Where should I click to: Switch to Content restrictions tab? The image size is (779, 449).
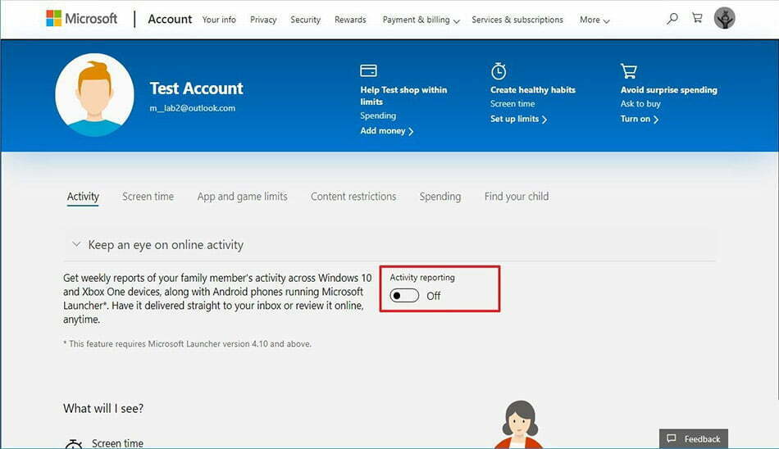(353, 197)
